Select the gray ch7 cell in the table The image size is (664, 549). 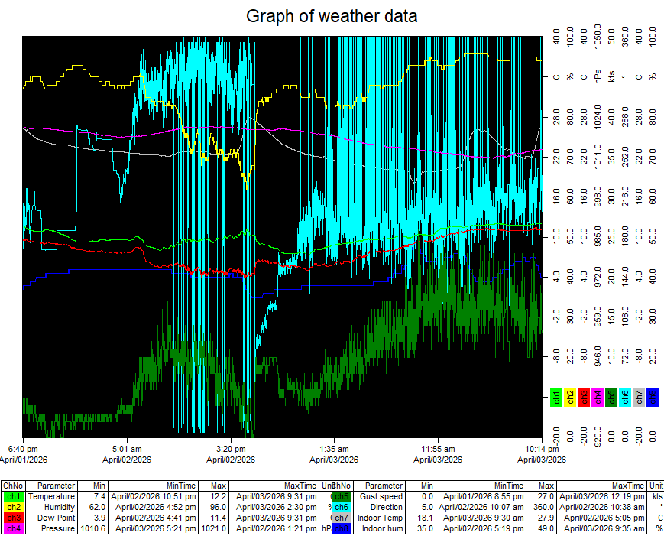point(342,518)
